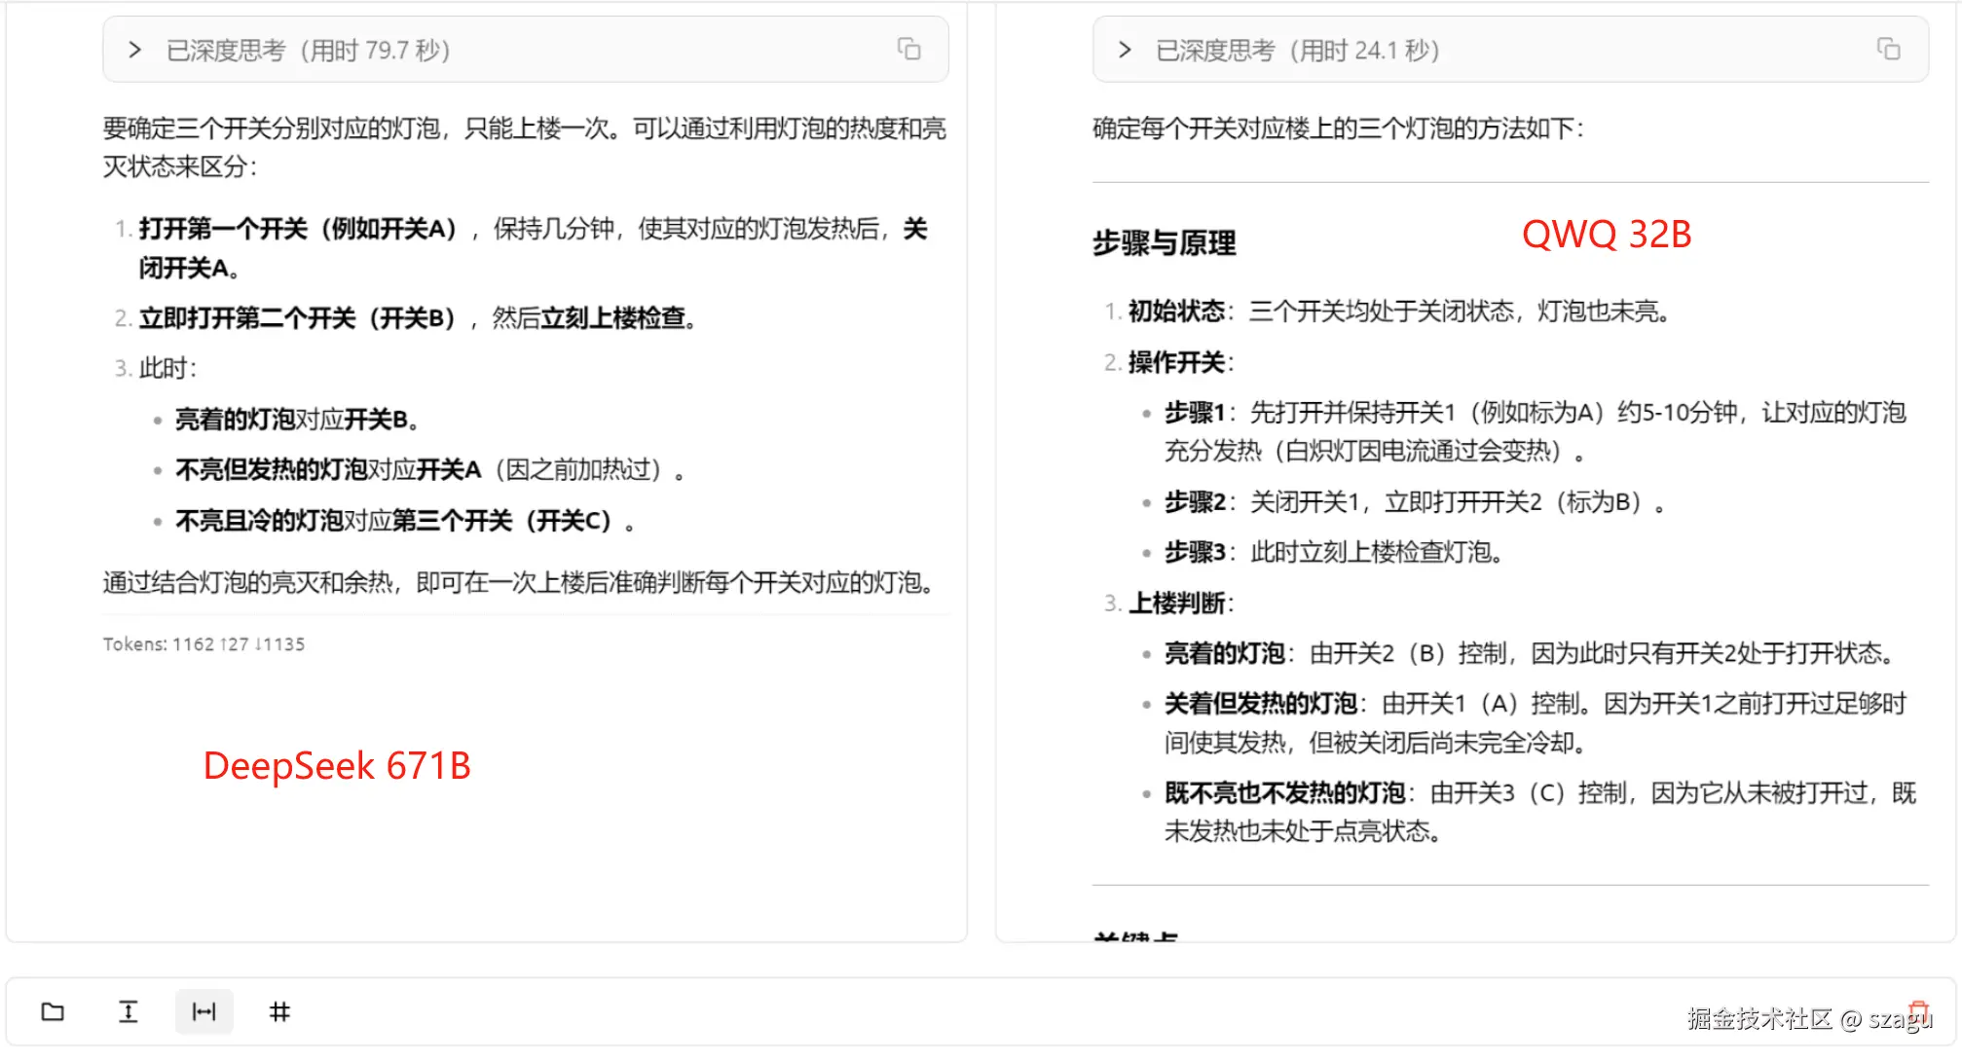The height and width of the screenshot is (1062, 1962).
Task: Switch to vertical stacked layout icon
Action: 128,1011
